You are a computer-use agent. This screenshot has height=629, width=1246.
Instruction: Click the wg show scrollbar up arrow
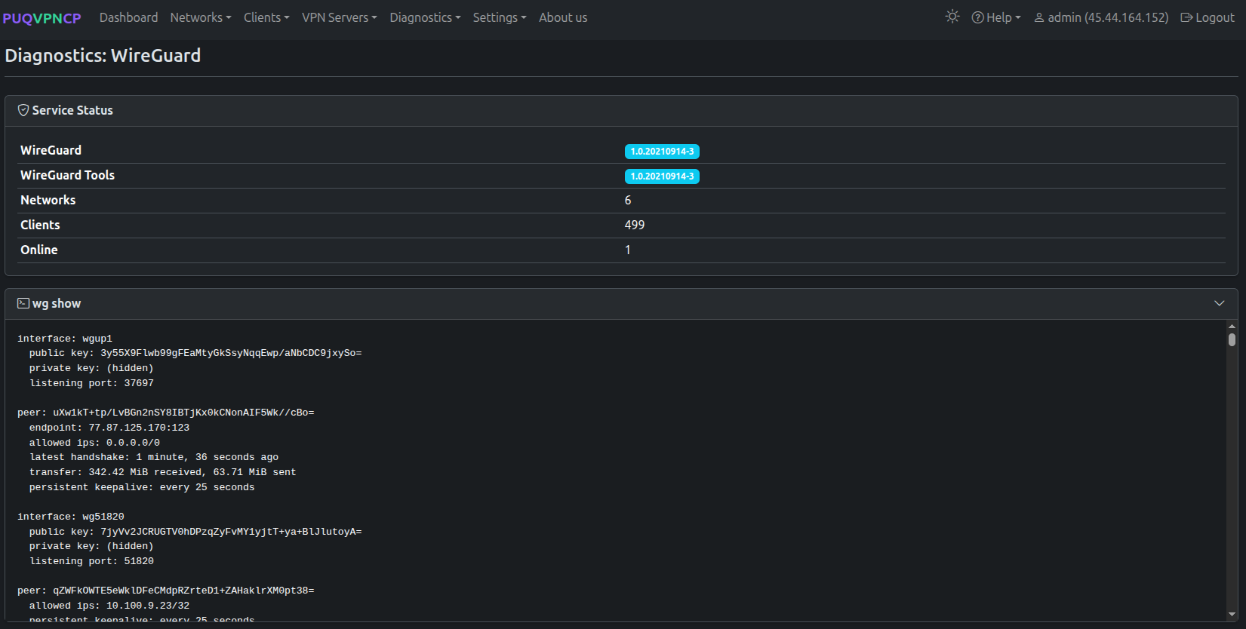pyautogui.click(x=1232, y=327)
